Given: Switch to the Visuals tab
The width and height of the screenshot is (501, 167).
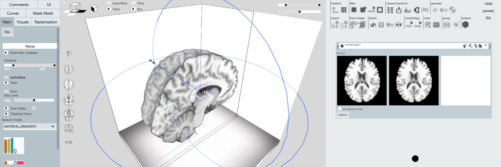Looking at the screenshot, I should click(23, 22).
